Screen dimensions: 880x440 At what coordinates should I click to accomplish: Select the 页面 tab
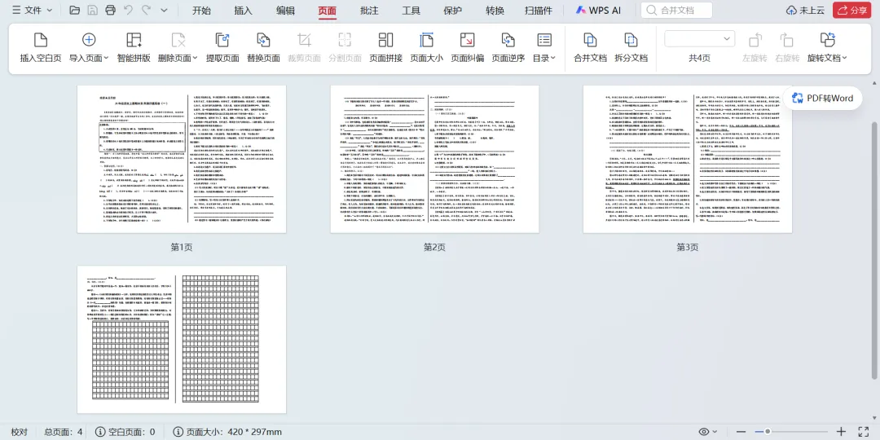point(328,10)
